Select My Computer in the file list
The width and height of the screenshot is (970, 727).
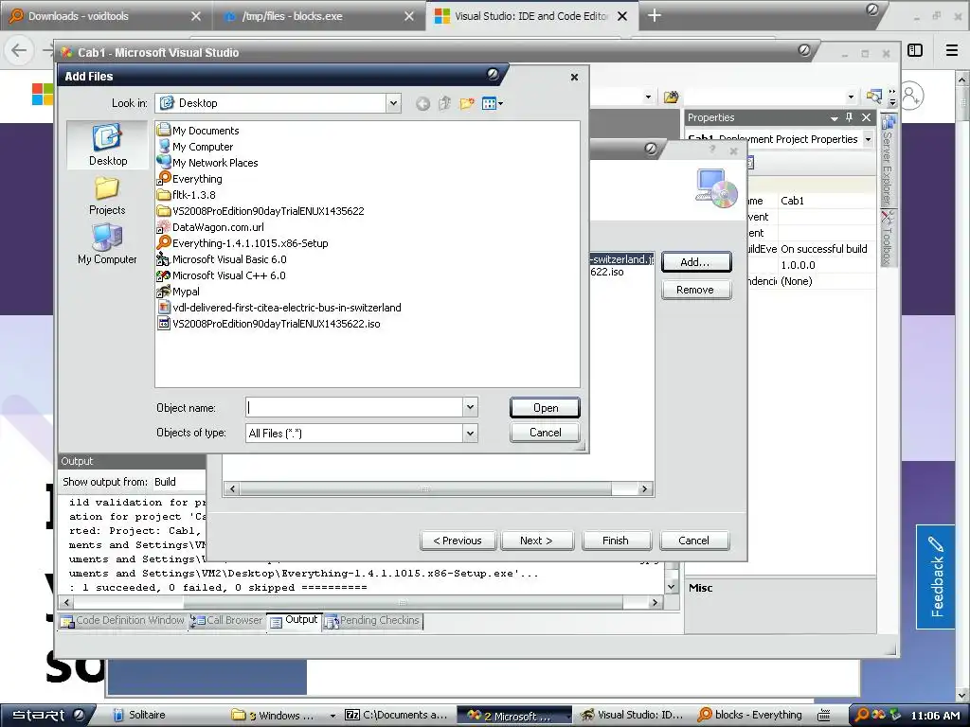tap(195, 147)
